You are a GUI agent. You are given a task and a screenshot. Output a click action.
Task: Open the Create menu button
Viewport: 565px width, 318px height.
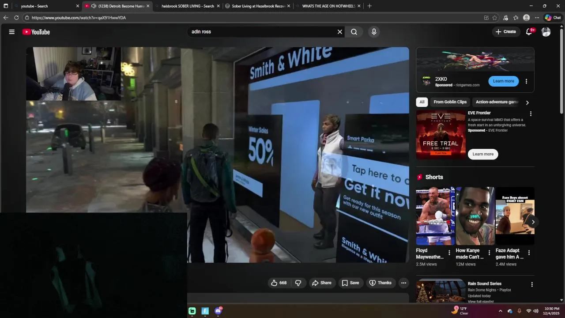click(506, 32)
